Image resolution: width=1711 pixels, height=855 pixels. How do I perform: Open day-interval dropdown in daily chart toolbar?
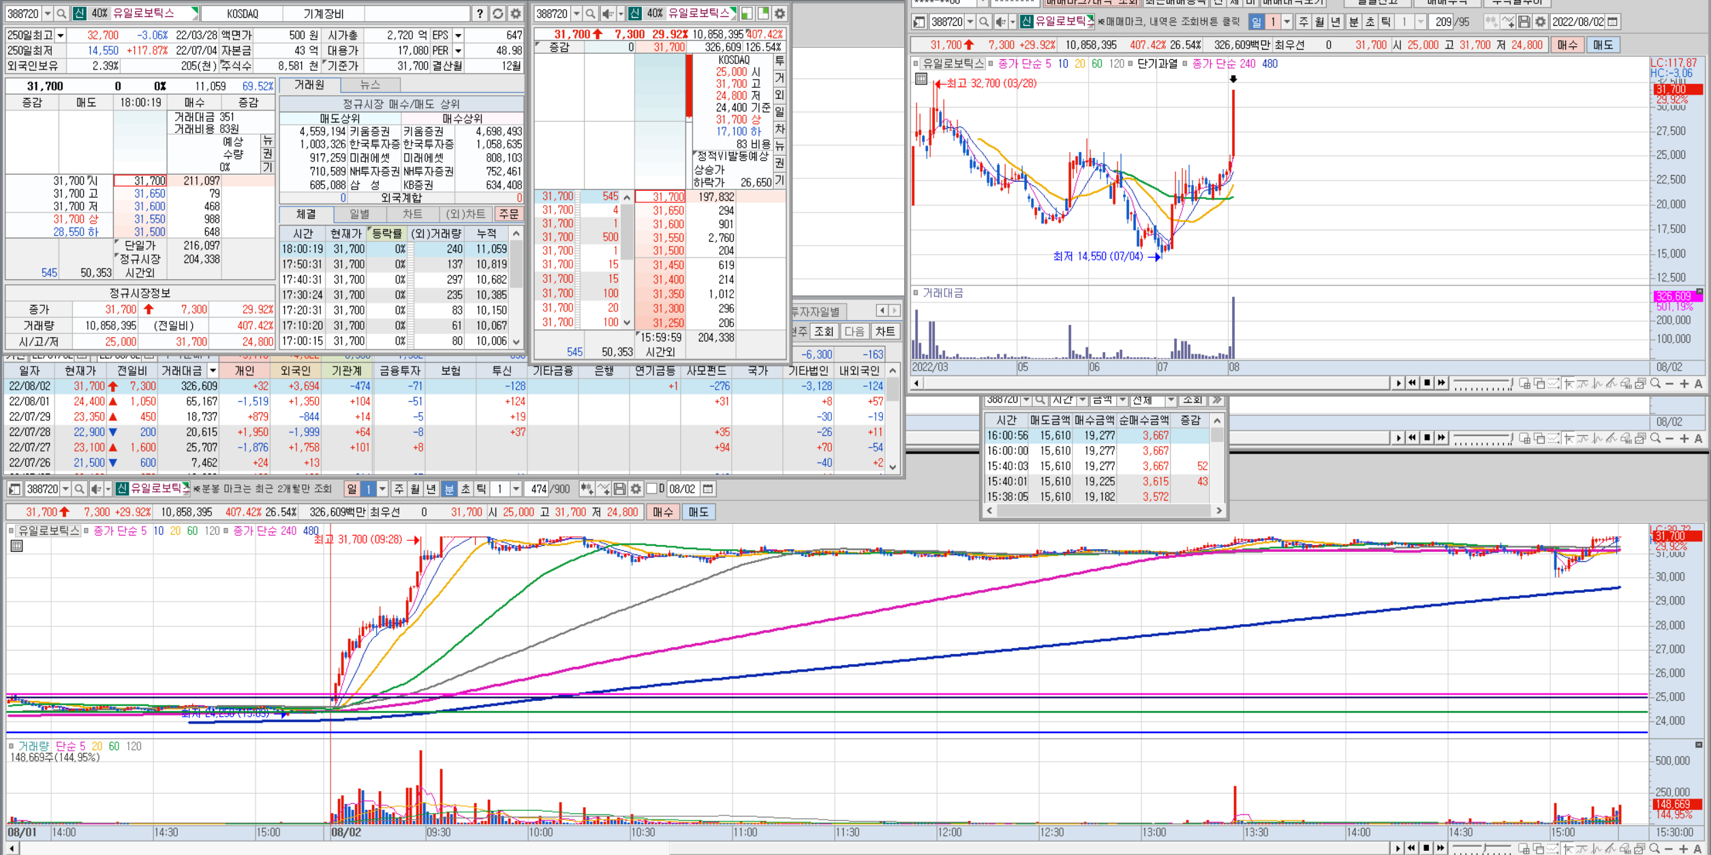(1286, 22)
